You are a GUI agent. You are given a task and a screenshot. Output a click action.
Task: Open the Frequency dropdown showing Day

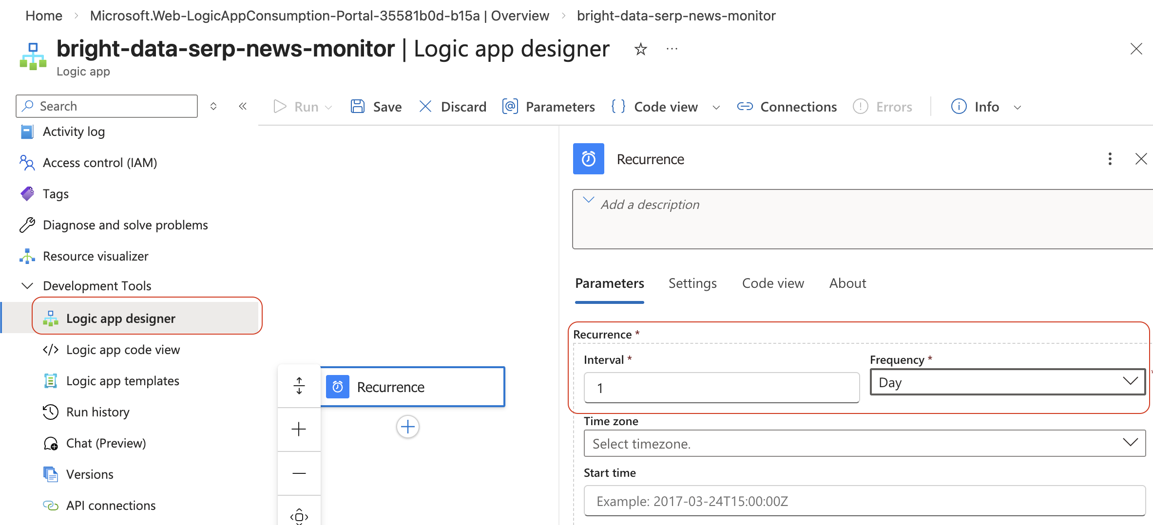(1007, 382)
